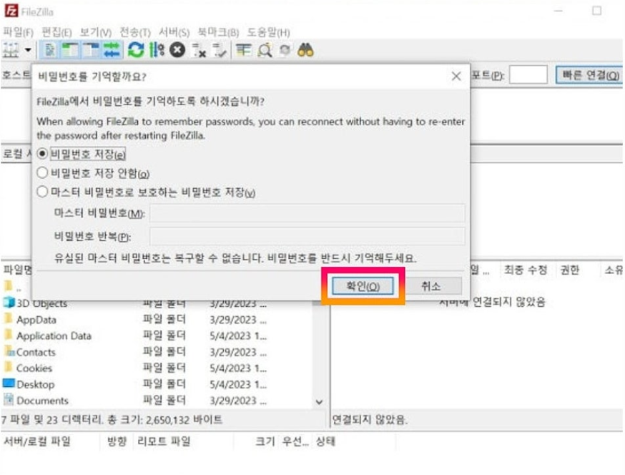This screenshot has width=625, height=475.
Task: Click the binoculars file search icon
Action: tap(305, 50)
